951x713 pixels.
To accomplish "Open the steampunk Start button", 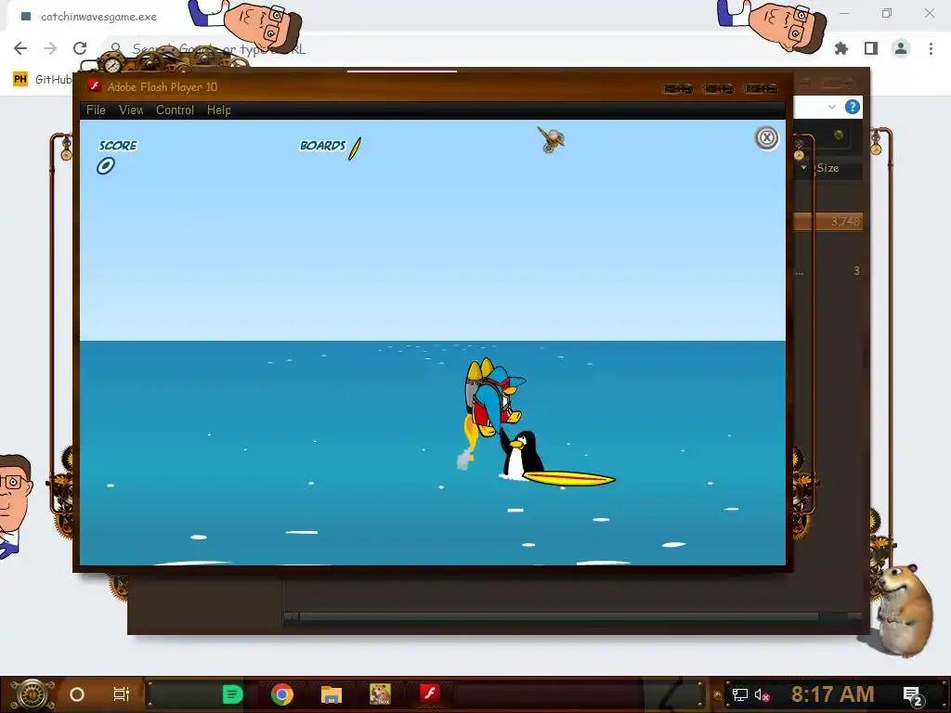I will (32, 694).
